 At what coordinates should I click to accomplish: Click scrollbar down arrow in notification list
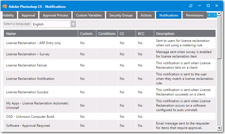219,128
